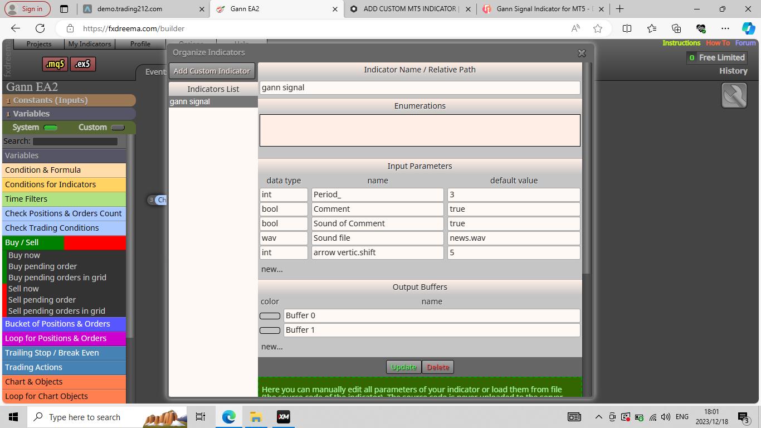Open Instructions link

coord(681,43)
